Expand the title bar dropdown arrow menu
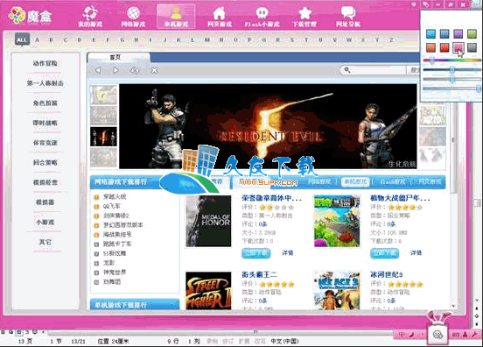This screenshot has width=483, height=347. tap(414, 4)
